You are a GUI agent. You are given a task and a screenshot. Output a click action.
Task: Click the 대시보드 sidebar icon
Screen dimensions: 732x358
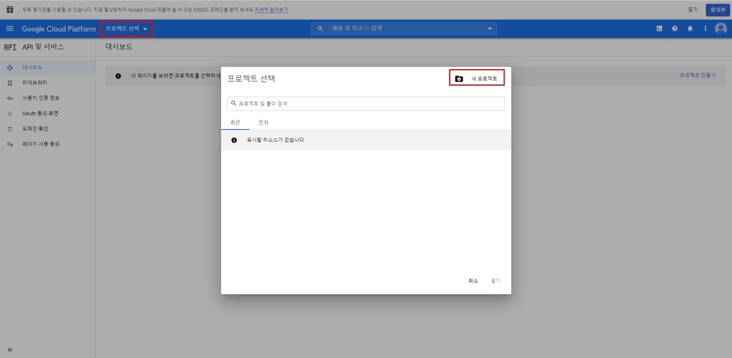[x=10, y=68]
